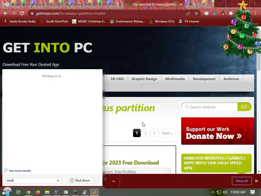Image resolution: width=261 pixels, height=196 pixels.
Task: Open the Chrome three-dot menu
Action: 255,13
